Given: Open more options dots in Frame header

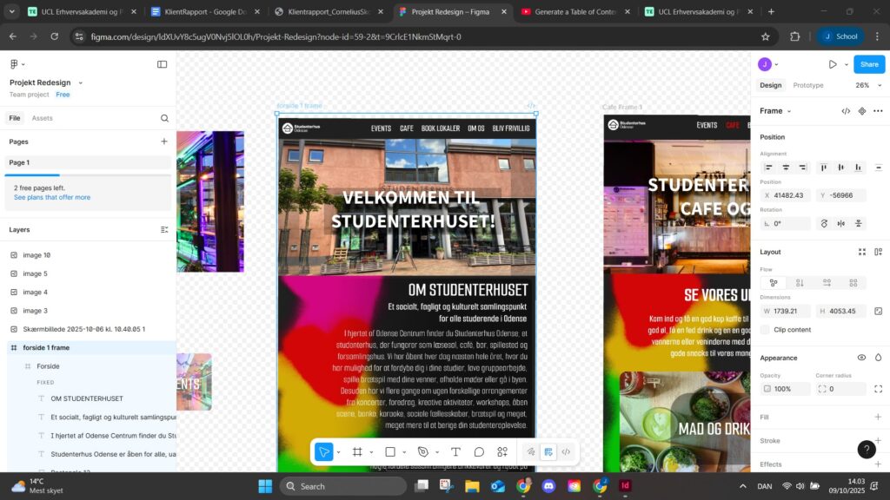Looking at the screenshot, I should point(878,110).
